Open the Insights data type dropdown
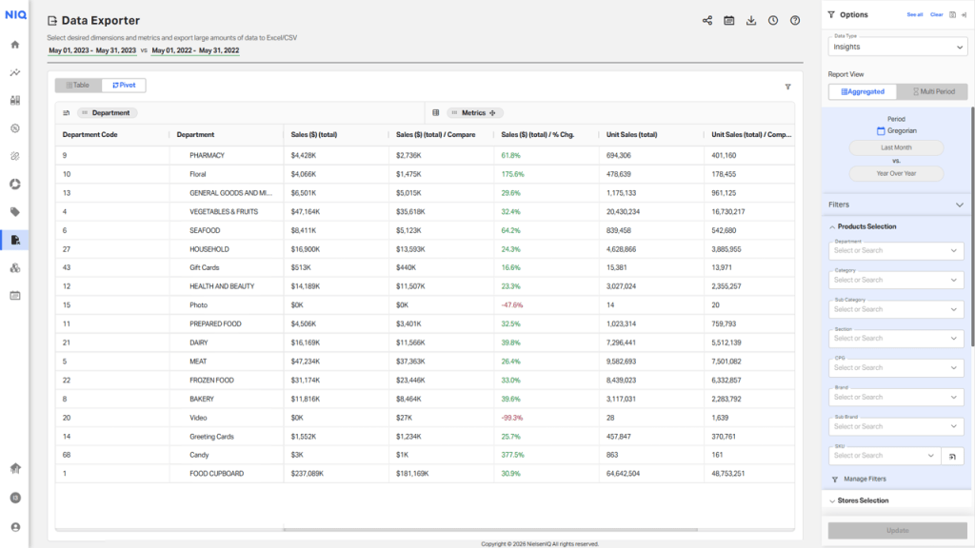975x548 pixels. point(895,47)
